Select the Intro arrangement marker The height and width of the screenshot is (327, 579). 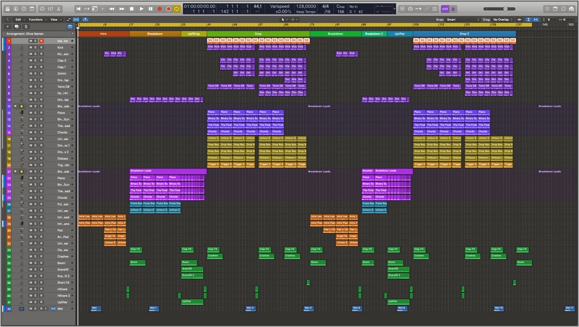coord(104,34)
